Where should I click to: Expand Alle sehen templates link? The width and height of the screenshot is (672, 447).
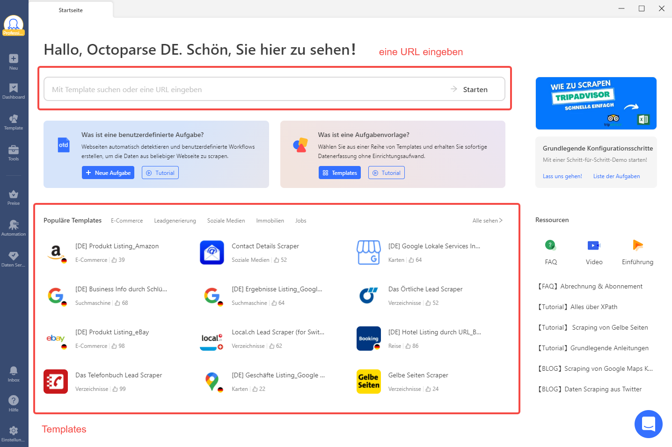(x=487, y=221)
